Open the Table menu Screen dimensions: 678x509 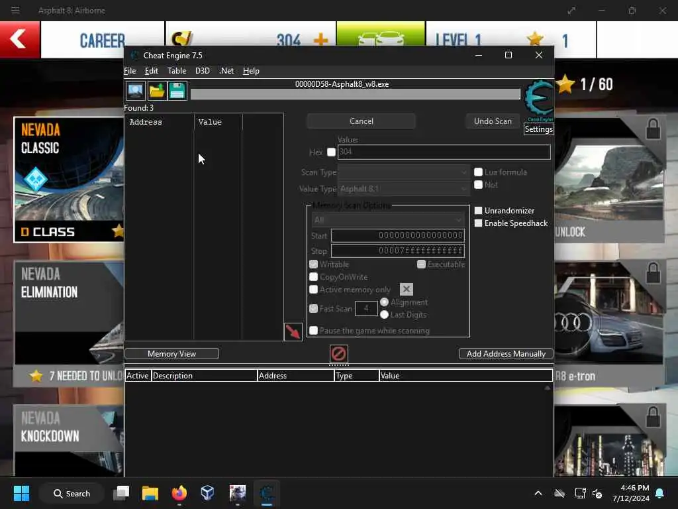point(177,71)
